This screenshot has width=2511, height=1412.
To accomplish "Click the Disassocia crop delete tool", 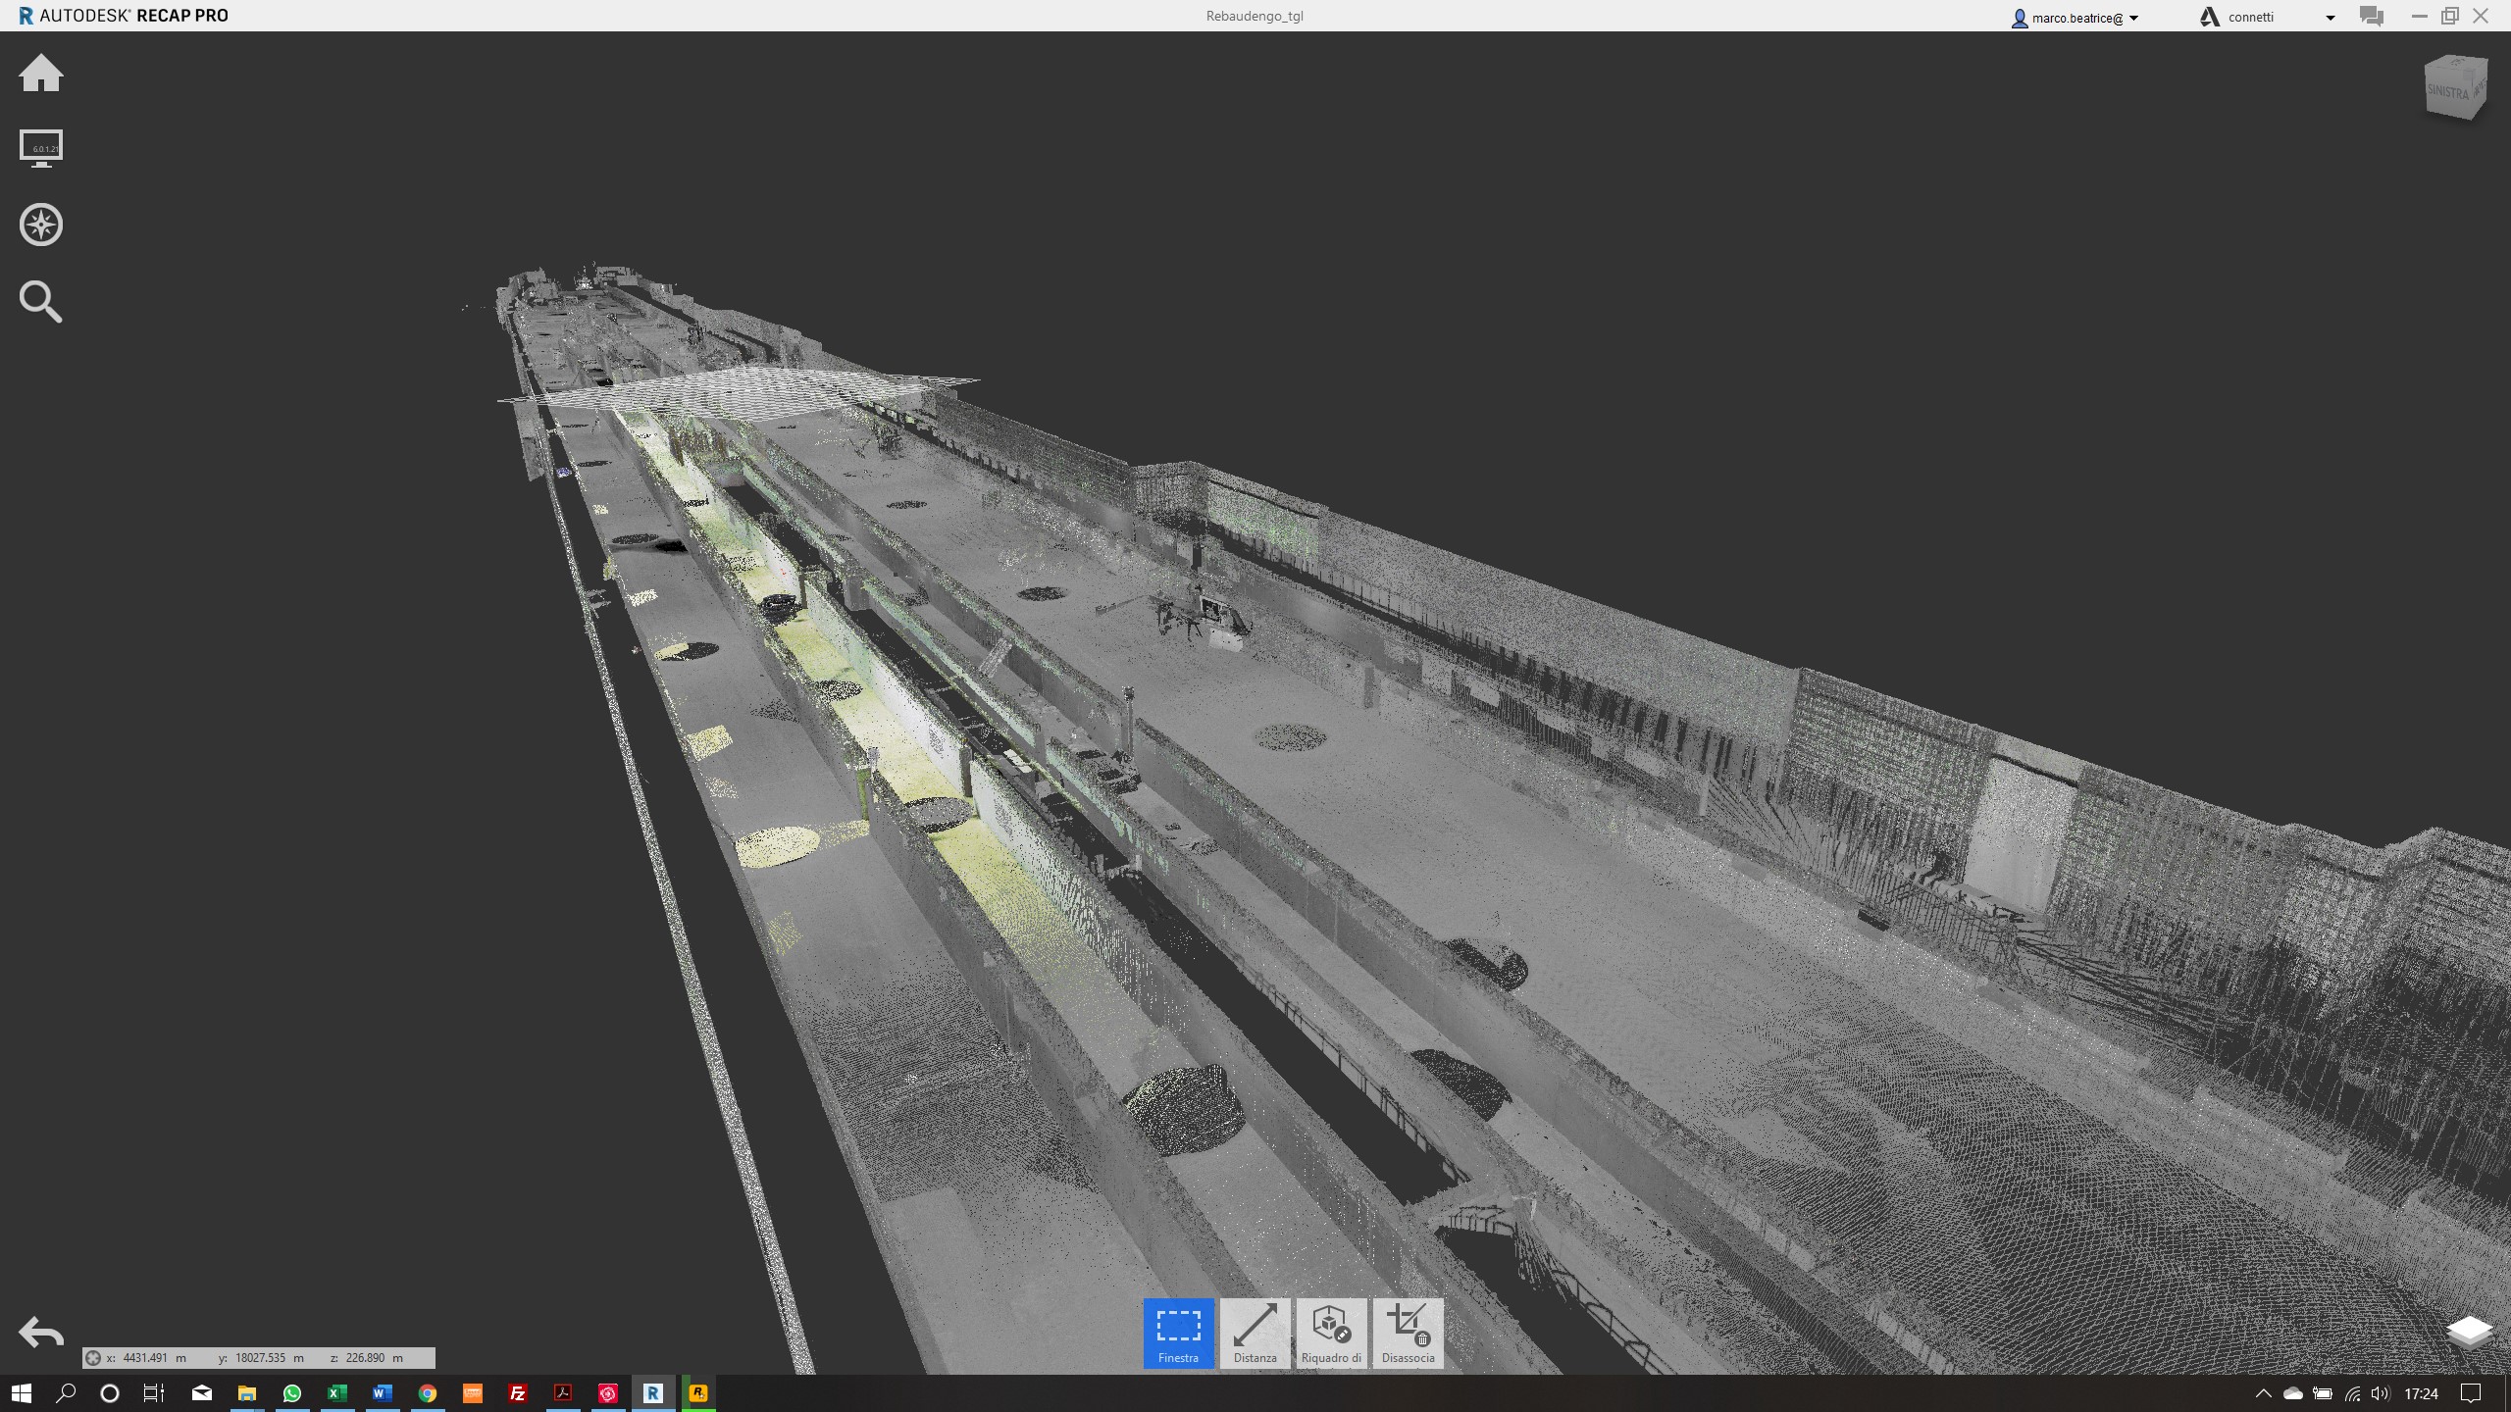I will 1408,1333.
